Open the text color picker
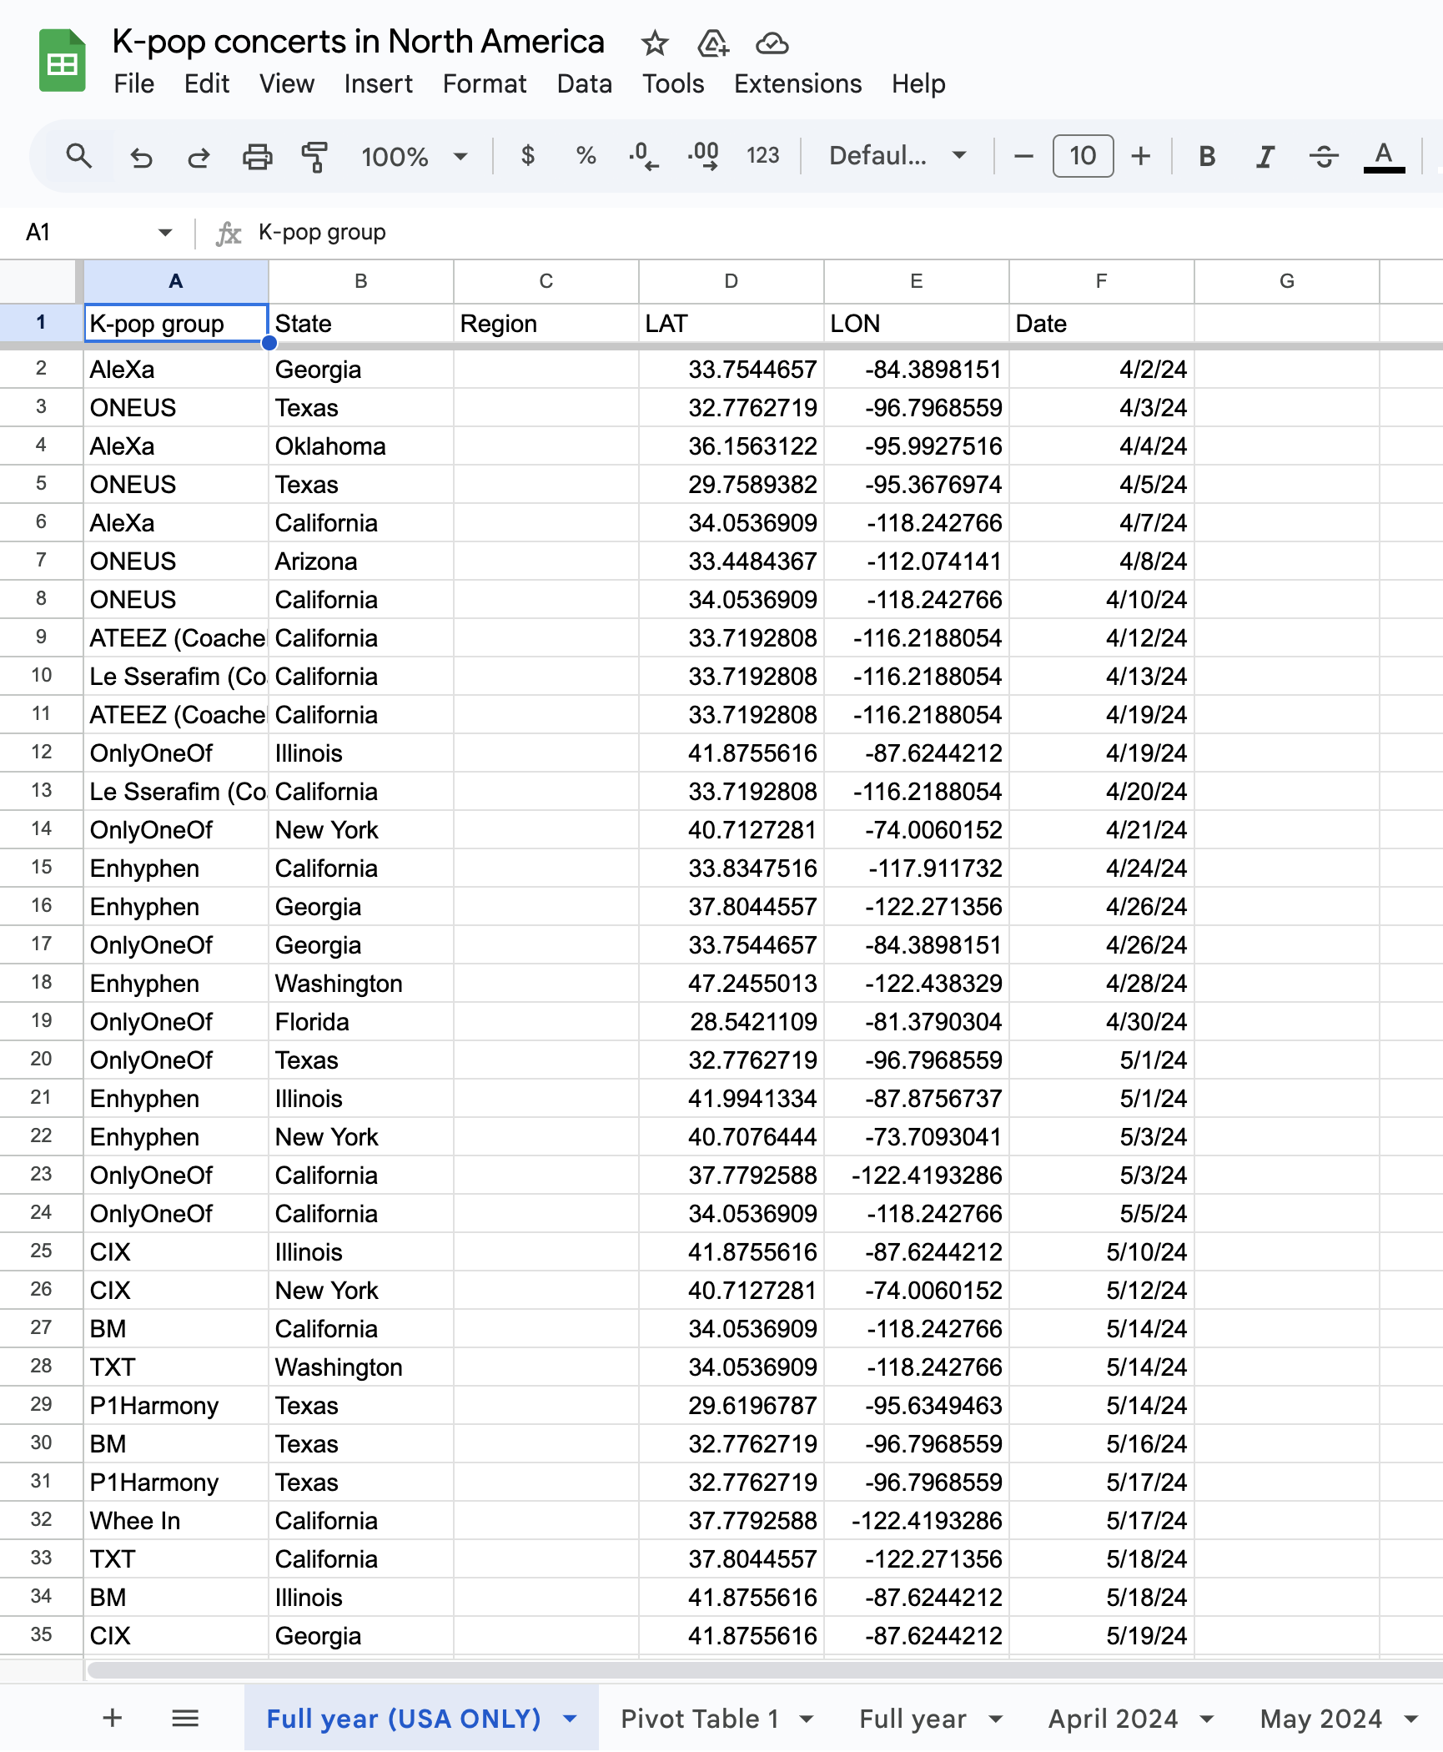1443x1752 pixels. [1384, 156]
